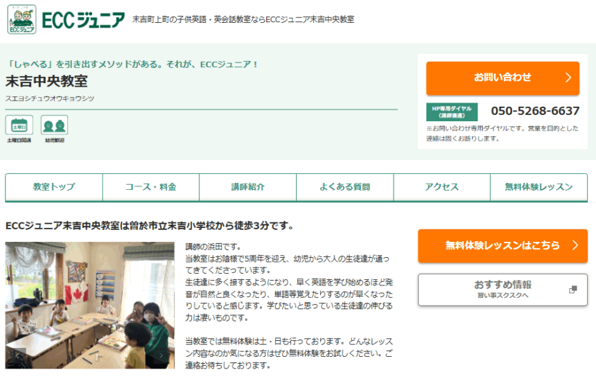Click the 幼児歓迎 children icon
This screenshot has height=379, width=596.
click(54, 125)
